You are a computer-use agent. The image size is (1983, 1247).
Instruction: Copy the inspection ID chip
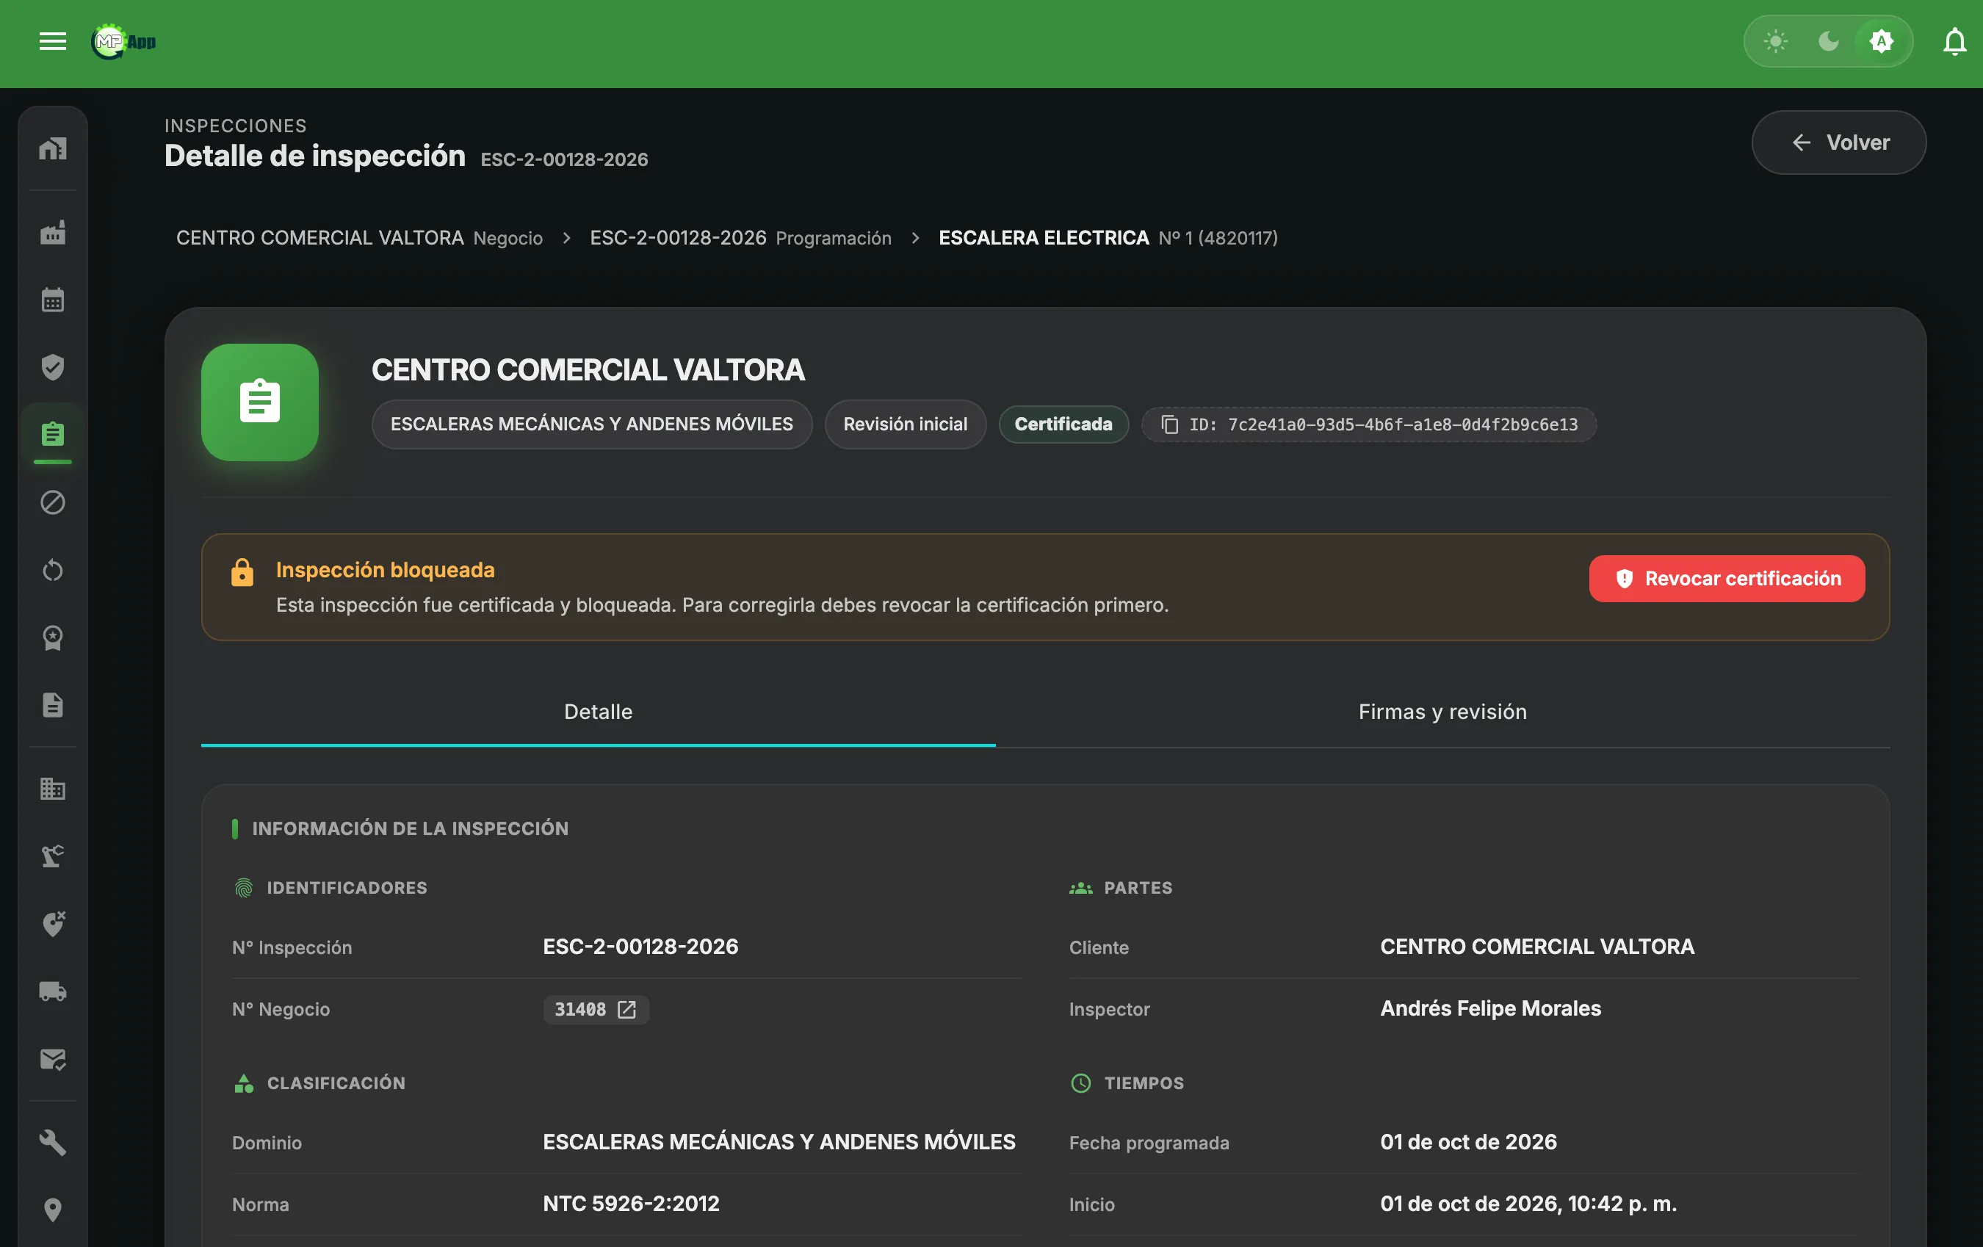pos(1369,425)
